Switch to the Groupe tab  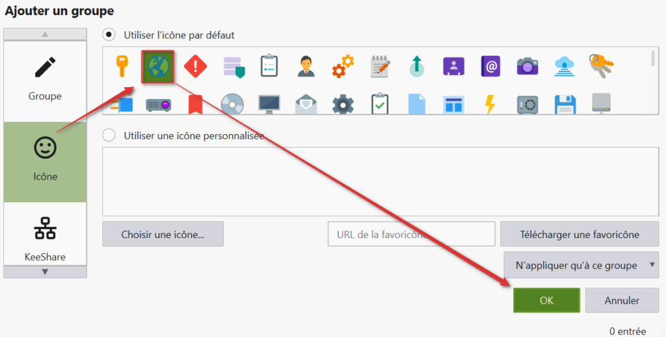point(45,79)
